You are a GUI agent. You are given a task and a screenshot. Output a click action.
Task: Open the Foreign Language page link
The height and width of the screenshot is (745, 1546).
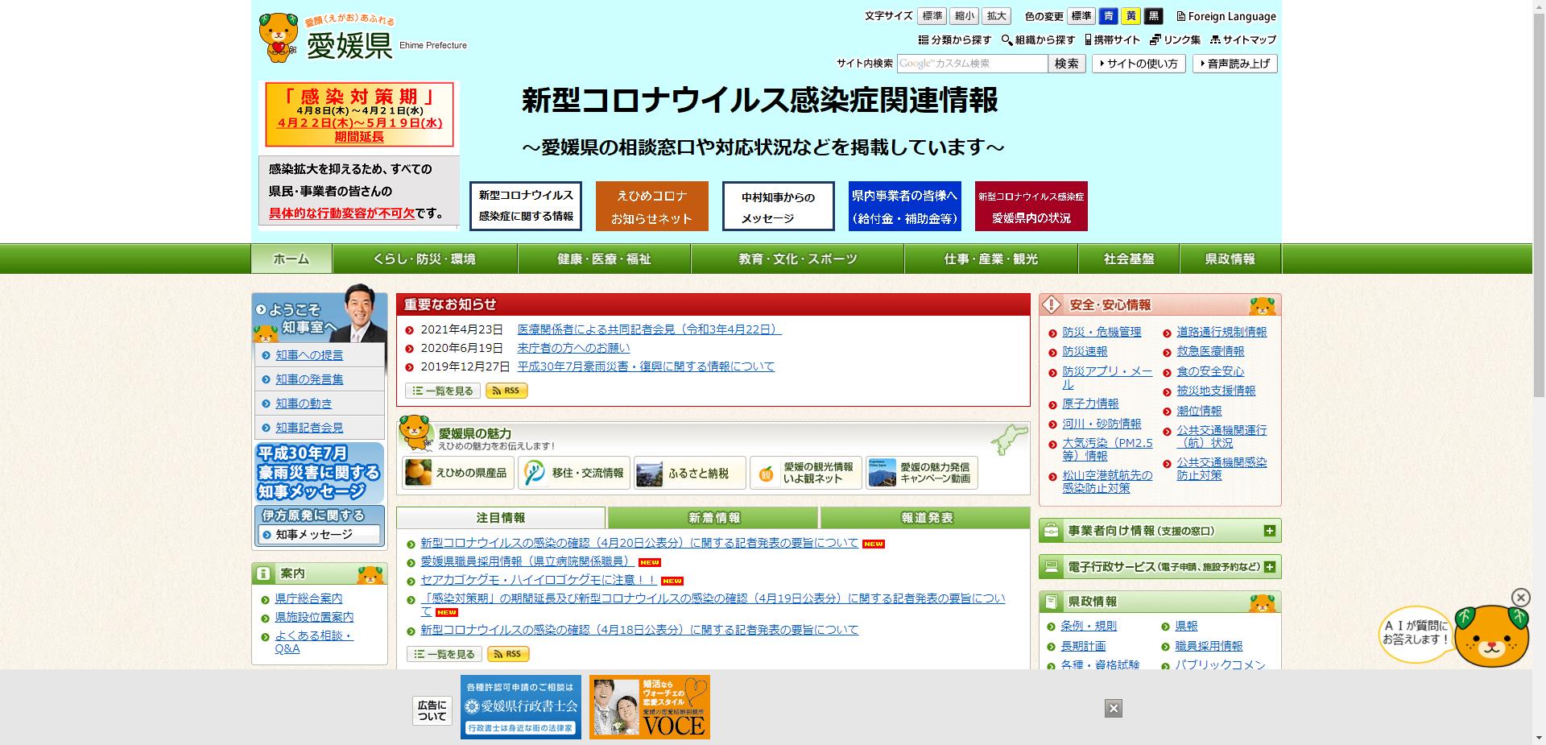(x=1226, y=16)
